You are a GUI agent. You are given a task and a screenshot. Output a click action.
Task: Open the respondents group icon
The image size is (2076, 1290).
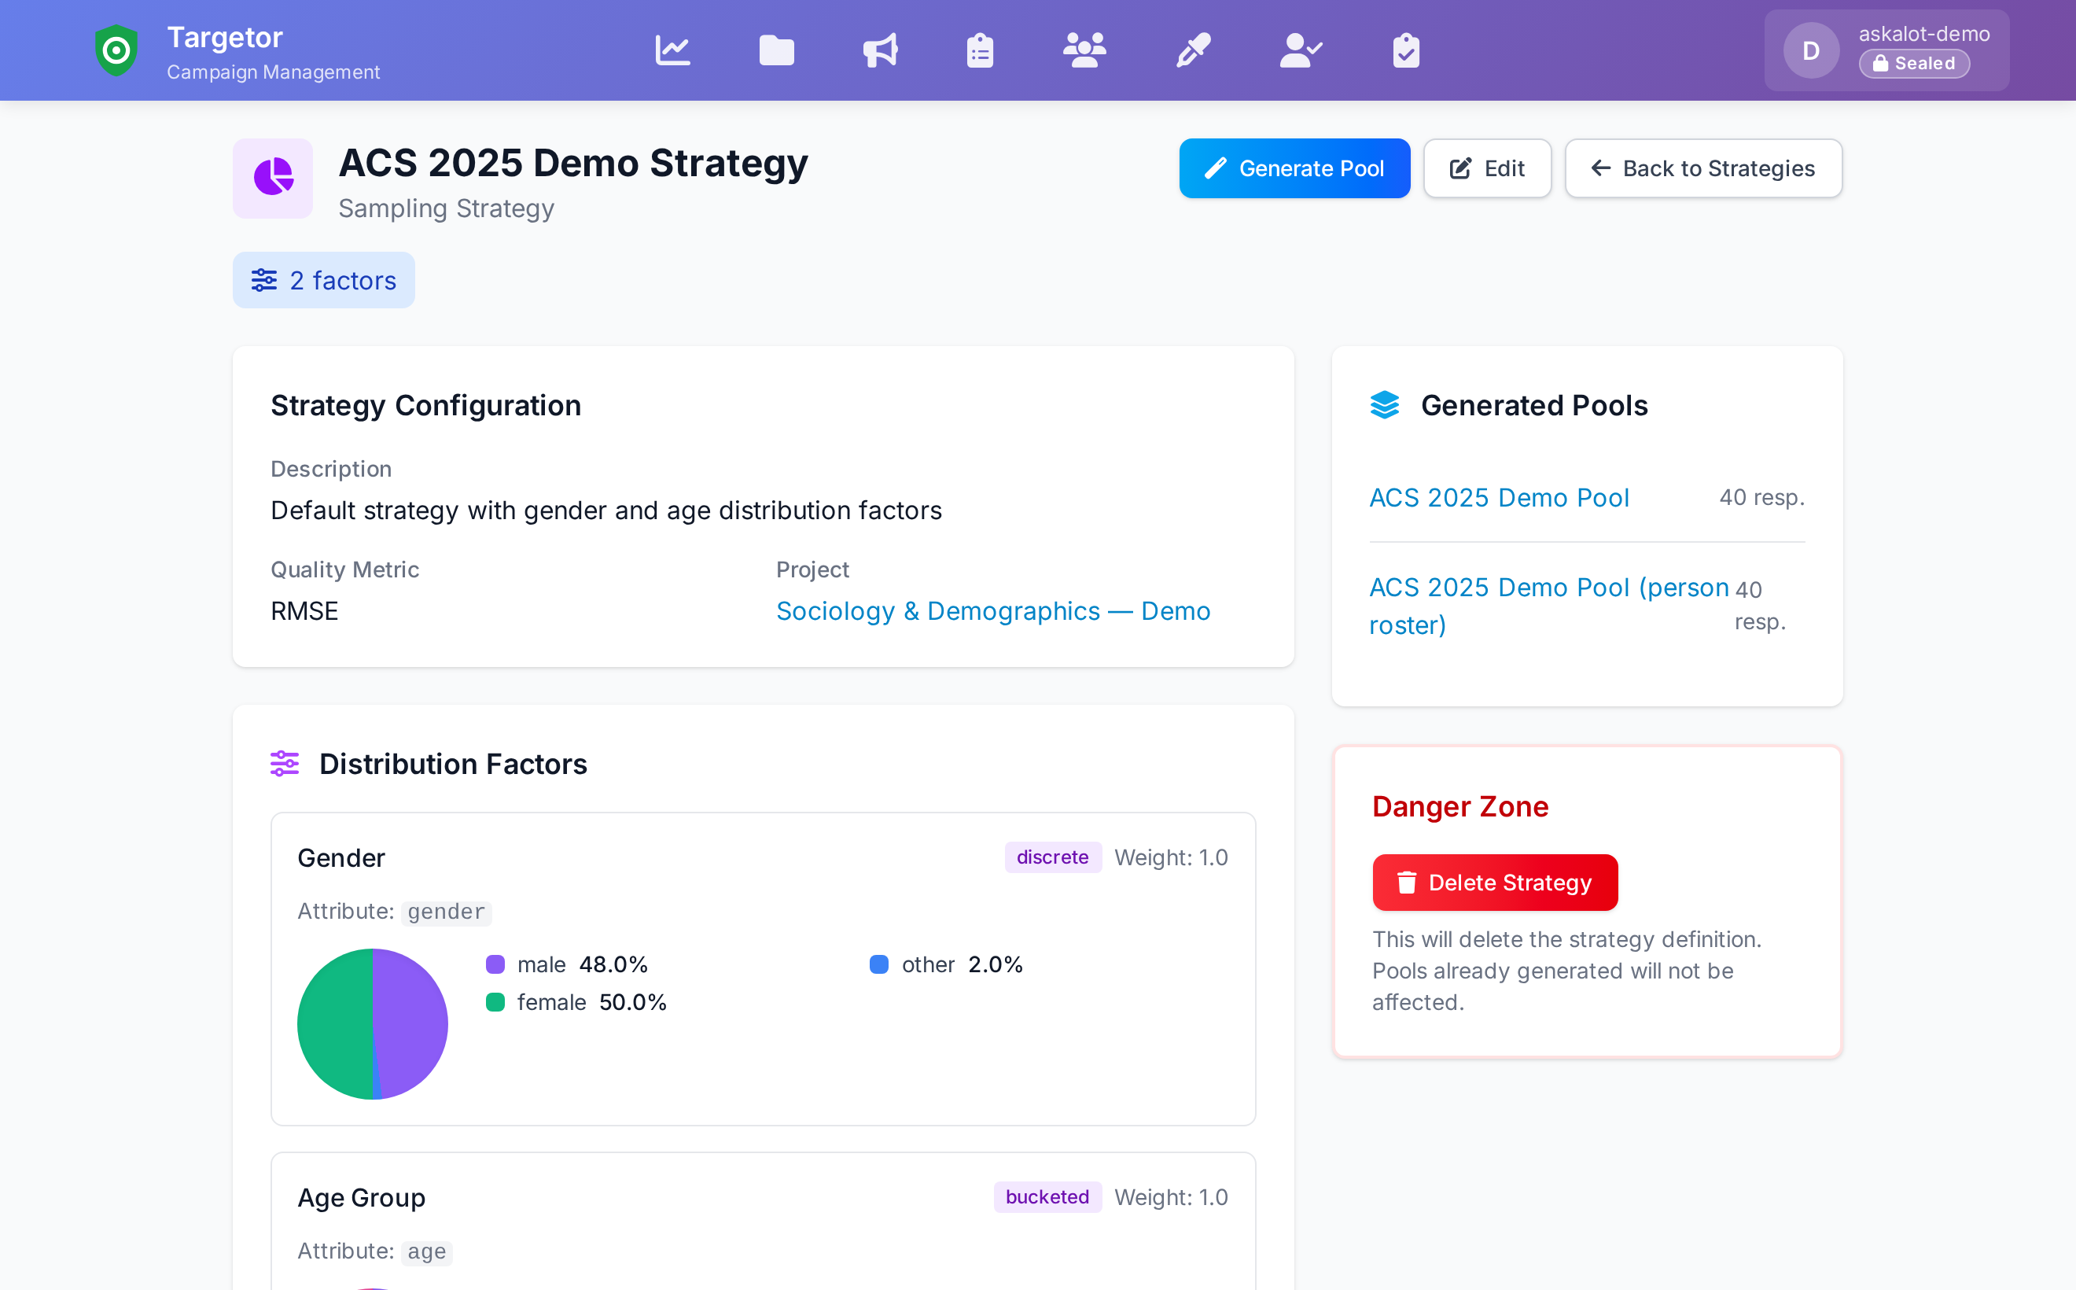[1084, 50]
